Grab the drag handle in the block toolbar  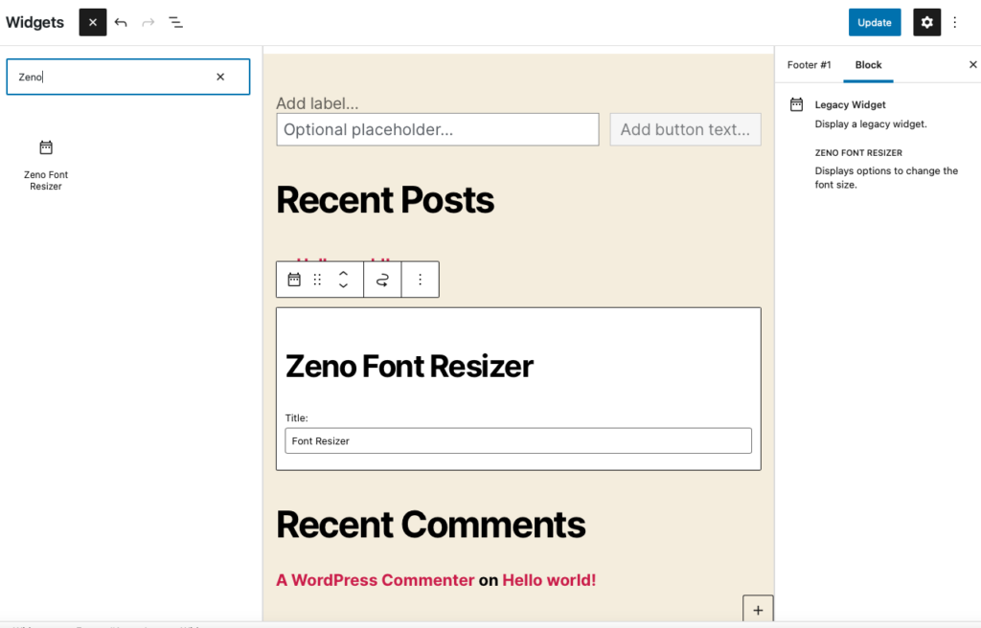tap(318, 279)
